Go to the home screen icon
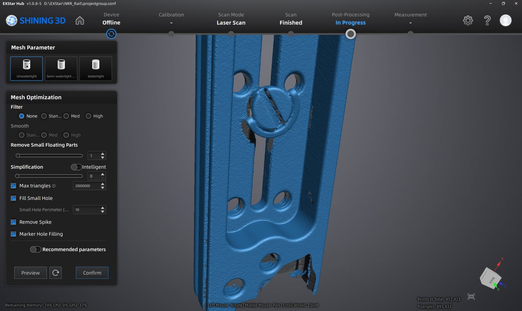Screen dimensions: 522x311 pyautogui.click(x=80, y=20)
